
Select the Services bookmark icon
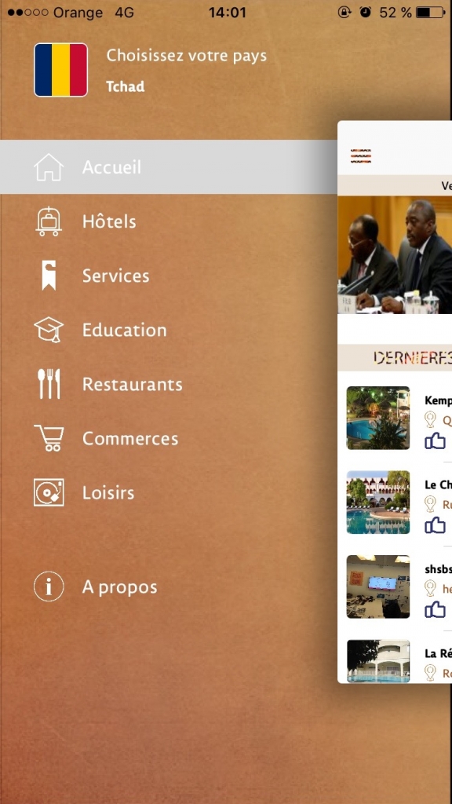click(49, 276)
